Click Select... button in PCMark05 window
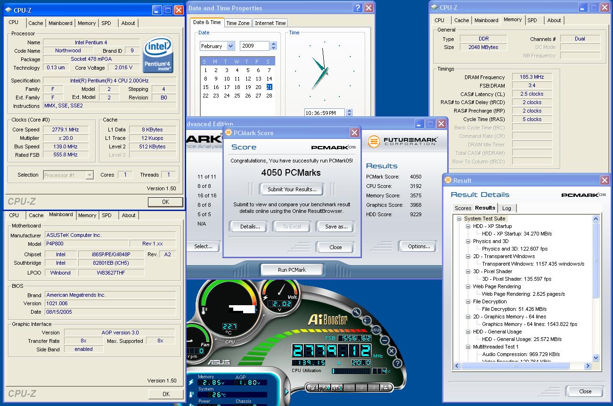This screenshot has width=613, height=406. tap(203, 246)
